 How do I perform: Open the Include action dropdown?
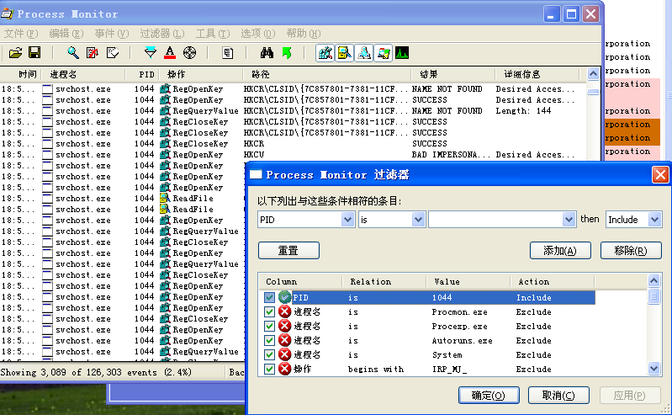pyautogui.click(x=654, y=220)
